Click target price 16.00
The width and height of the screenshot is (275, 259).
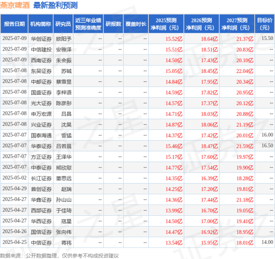[x=267, y=135]
